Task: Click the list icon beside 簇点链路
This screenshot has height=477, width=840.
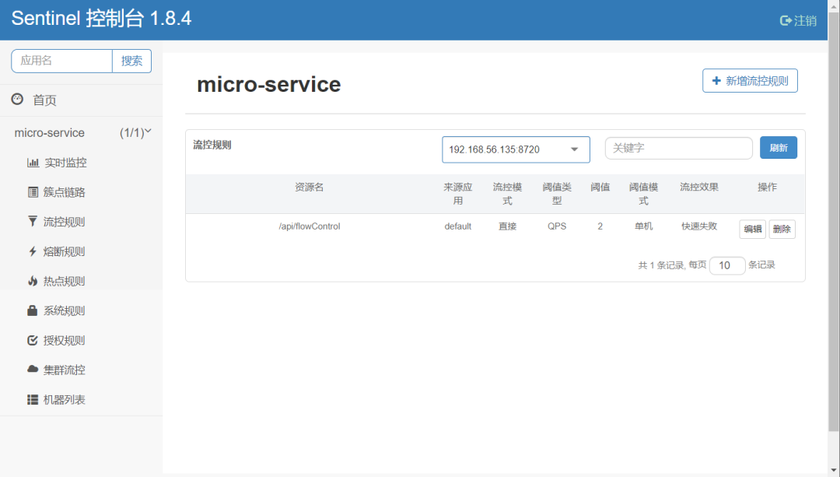Action: coord(33,192)
